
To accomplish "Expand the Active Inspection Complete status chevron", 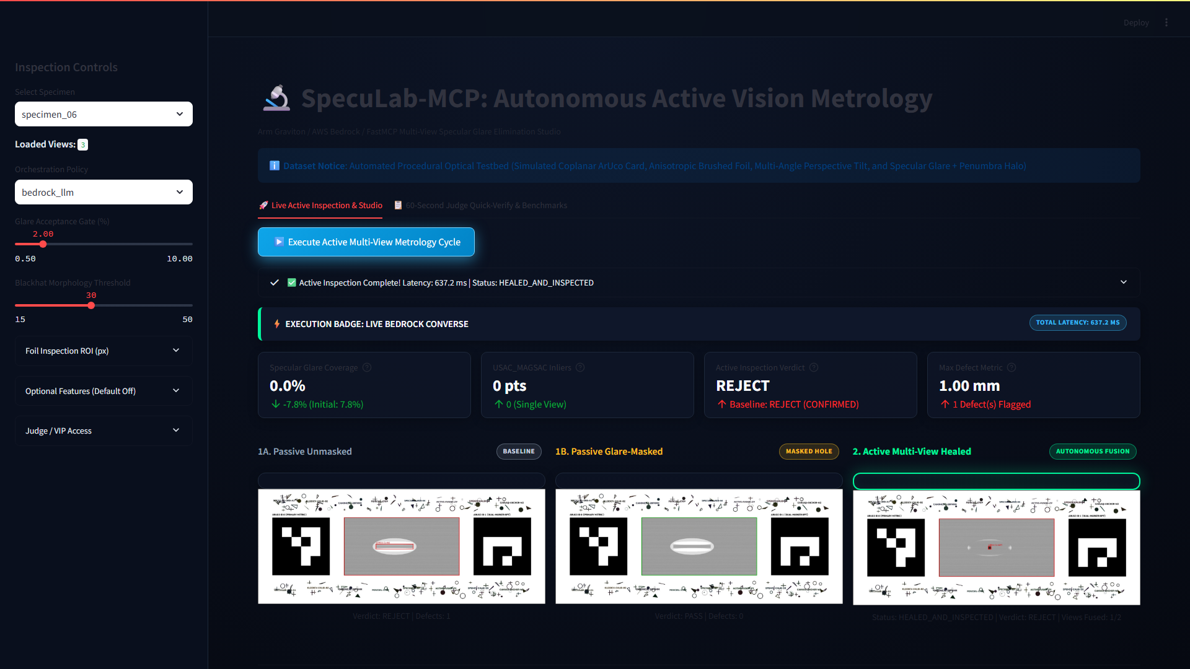I will [1124, 282].
